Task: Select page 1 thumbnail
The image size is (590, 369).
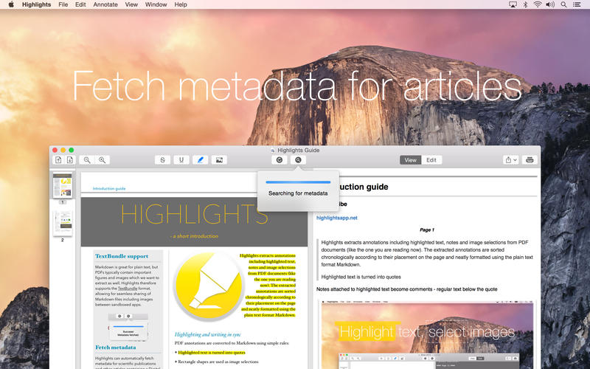Action: 63,186
